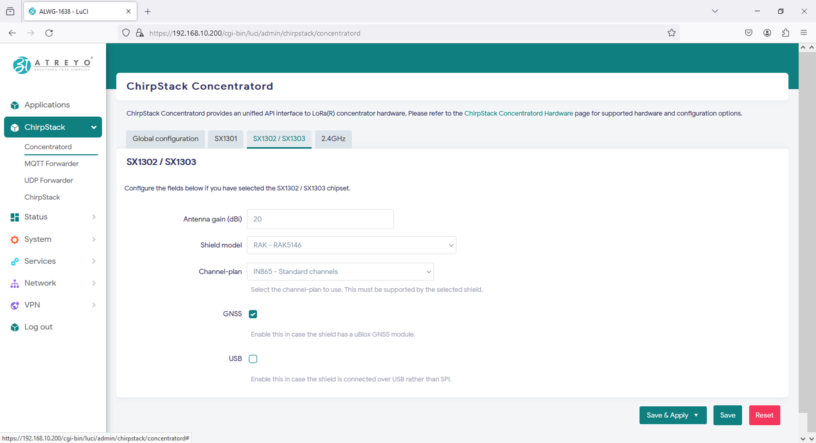Open the MQTT Forwarder submenu item
Viewport: 816px width, 443px height.
[51, 164]
